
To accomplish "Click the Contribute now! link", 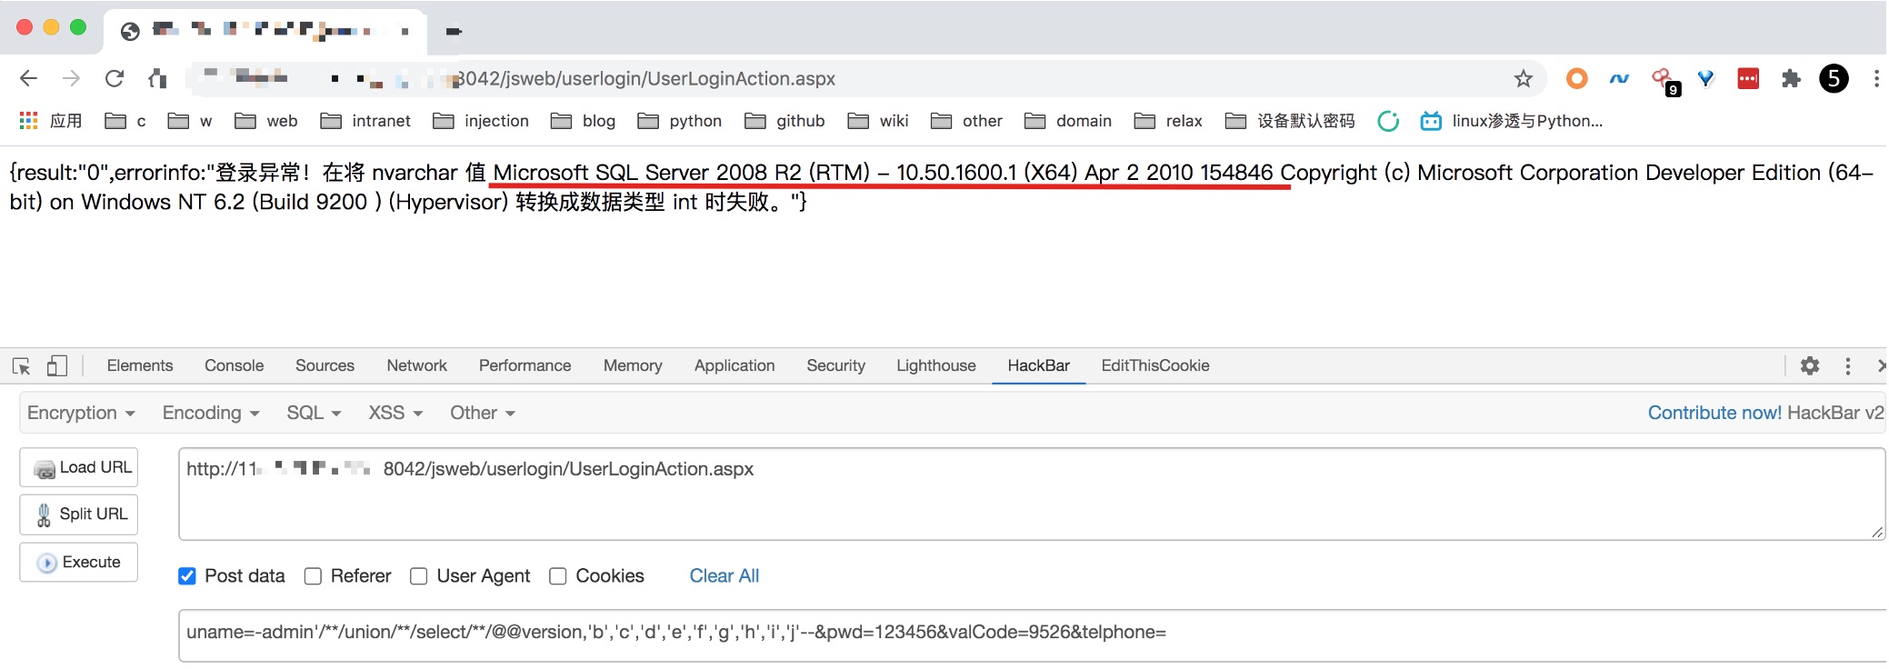I will (x=1714, y=414).
